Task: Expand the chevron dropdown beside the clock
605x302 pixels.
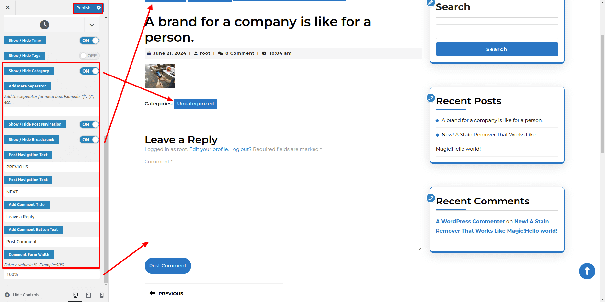Action: 92,25
